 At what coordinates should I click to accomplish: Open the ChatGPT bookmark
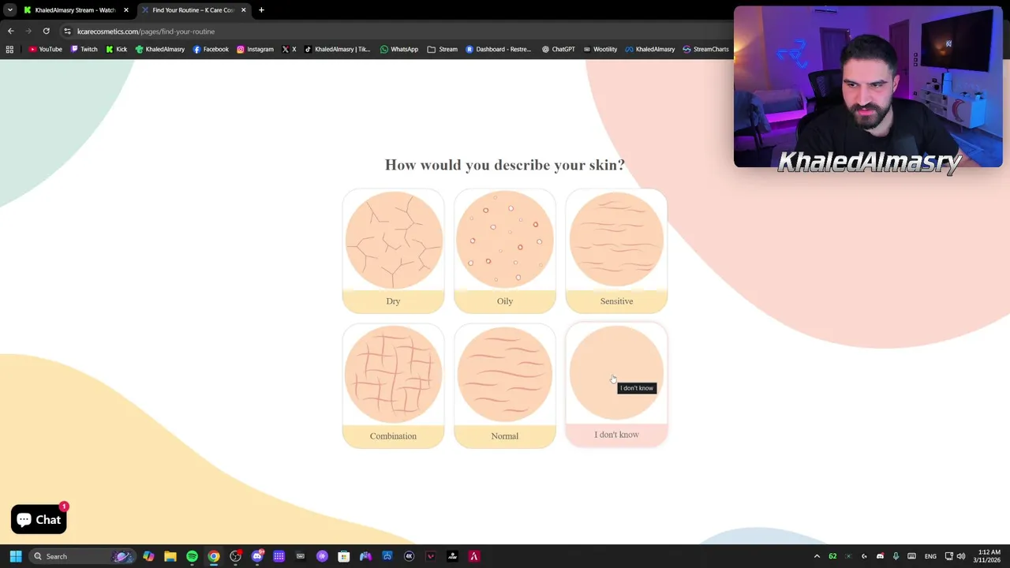558,49
